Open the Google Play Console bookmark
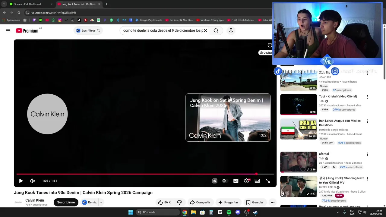This screenshot has width=386, height=217. pos(149,20)
